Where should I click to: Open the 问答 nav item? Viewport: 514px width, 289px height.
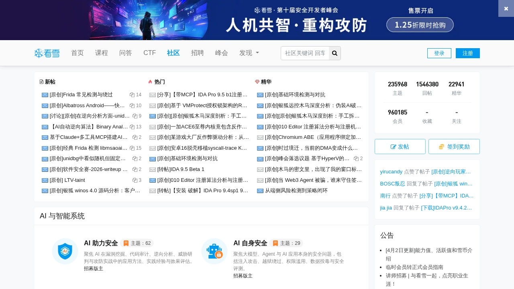coord(126,53)
